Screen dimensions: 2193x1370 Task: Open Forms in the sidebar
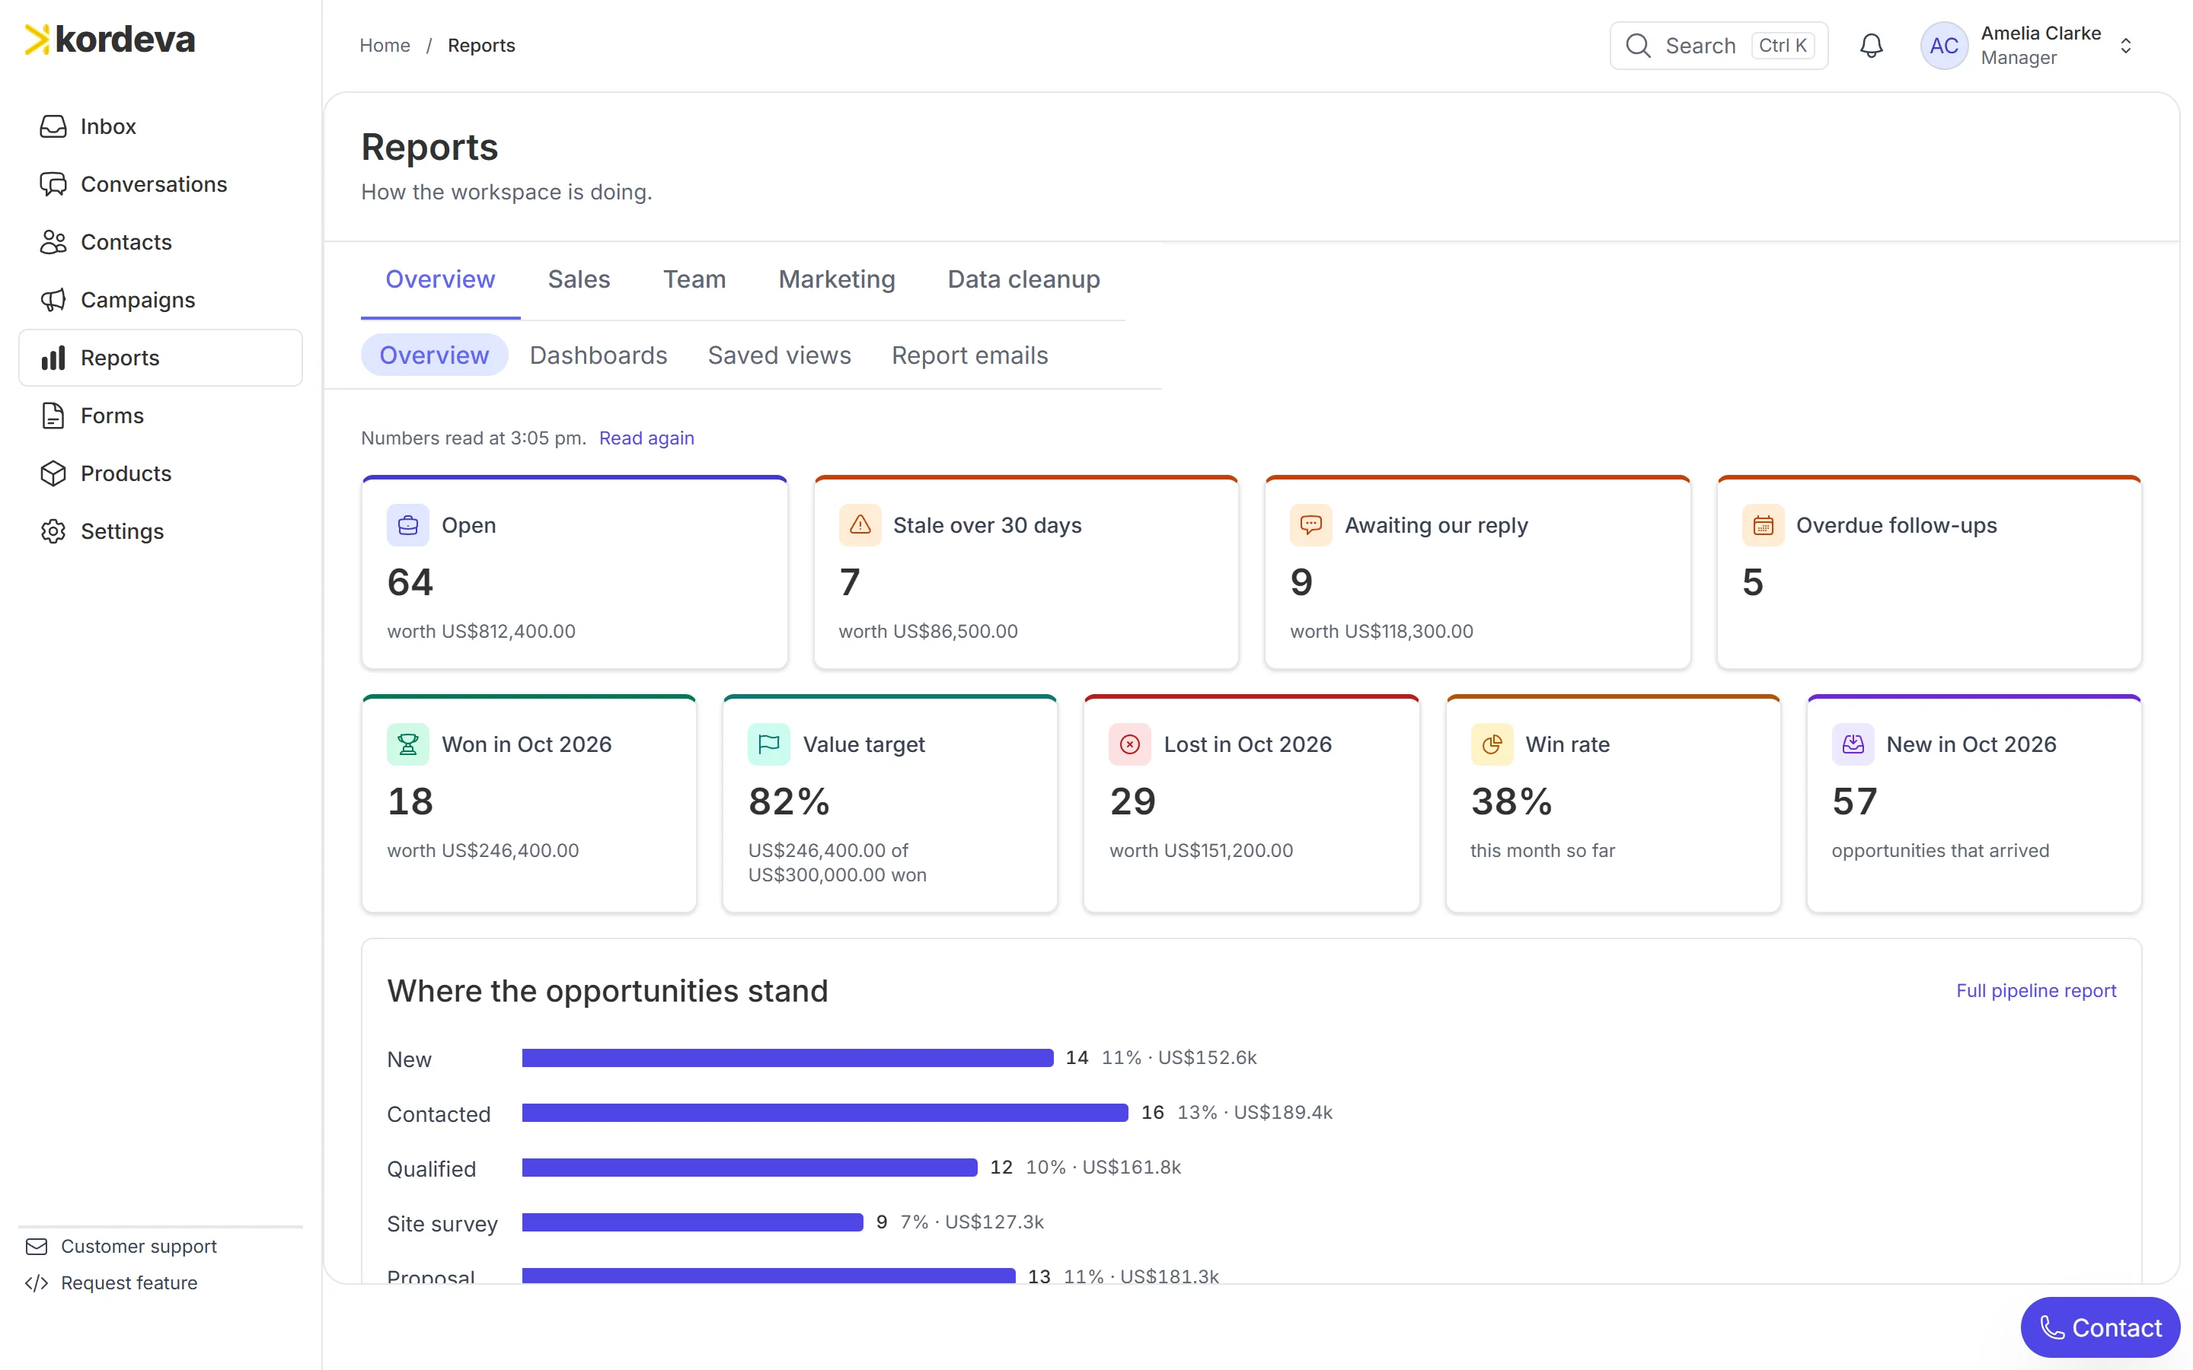[161, 416]
